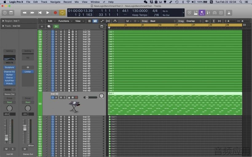Click the Replace mode icon
252x157 pixels.
pos(190,13)
